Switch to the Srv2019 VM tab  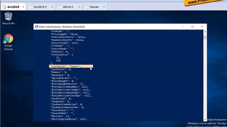click(x=13, y=7)
